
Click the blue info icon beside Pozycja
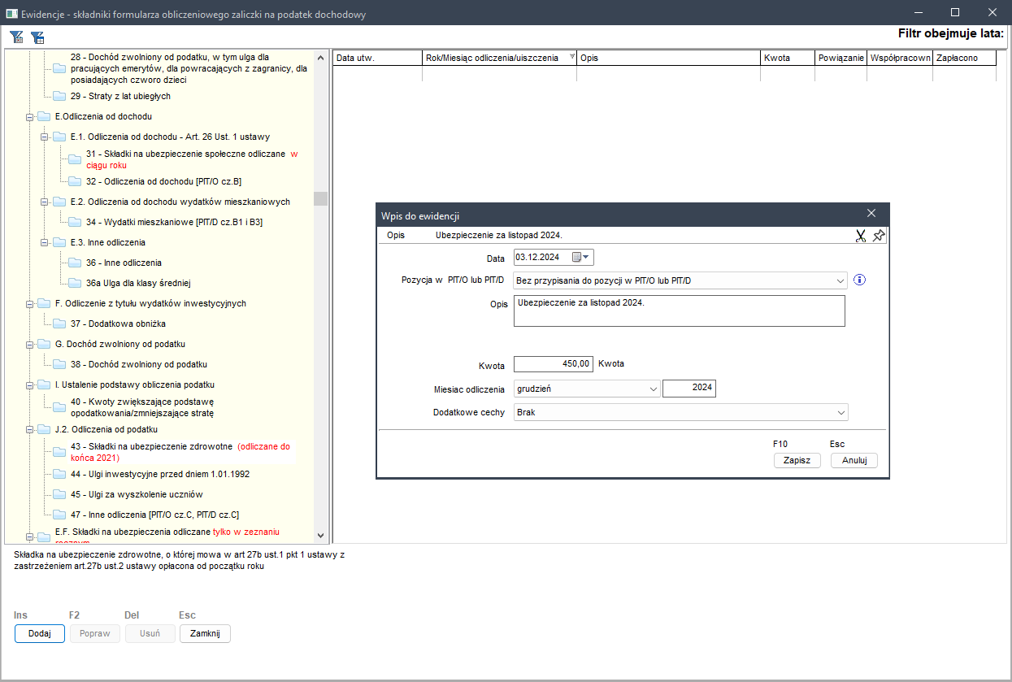[860, 280]
